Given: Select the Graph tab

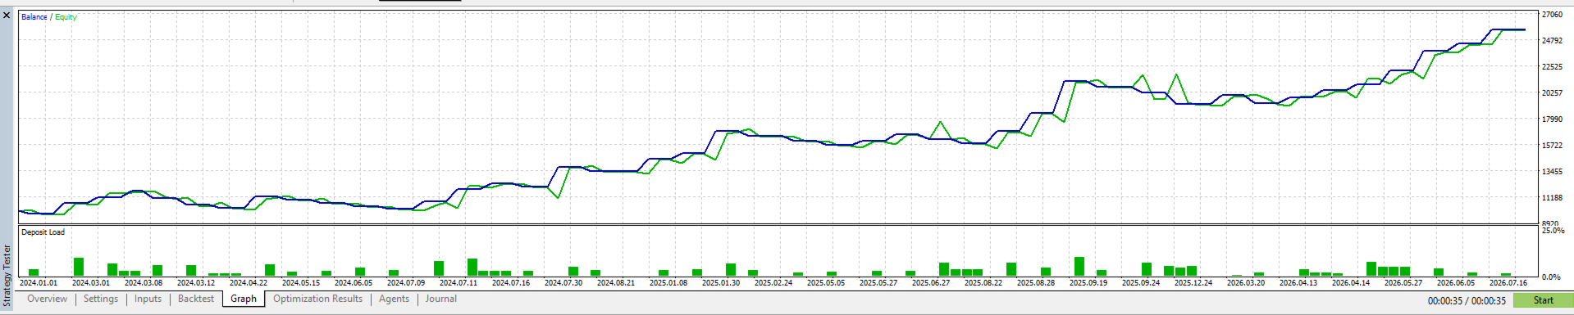Looking at the screenshot, I should (244, 299).
